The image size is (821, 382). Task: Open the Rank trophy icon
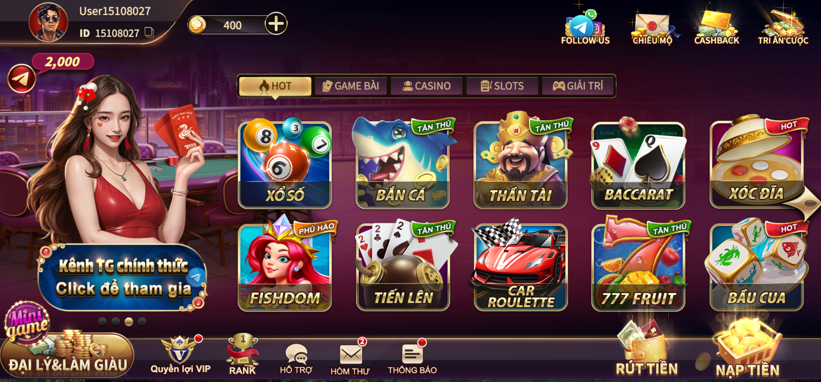click(243, 354)
